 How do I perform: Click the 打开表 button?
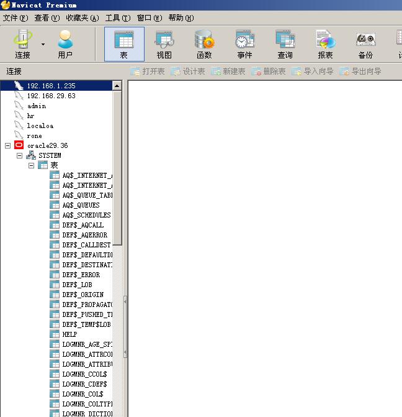148,71
